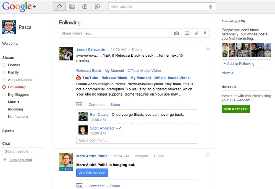Image resolution: width=275 pixels, height=189 pixels.
Task: Open the Sparks section
Action: pos(8,131)
